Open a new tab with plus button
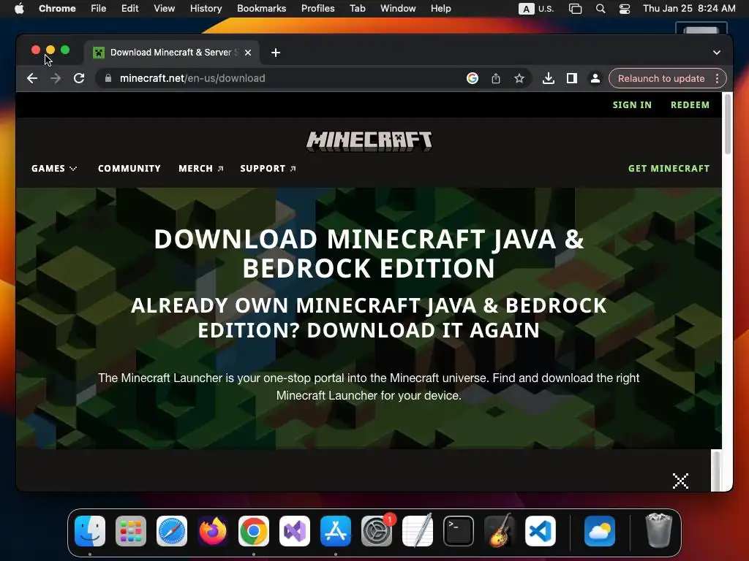749x561 pixels. click(276, 53)
